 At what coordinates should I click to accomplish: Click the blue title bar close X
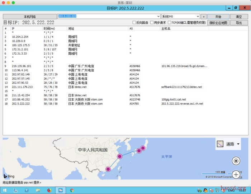[x=245, y=8]
